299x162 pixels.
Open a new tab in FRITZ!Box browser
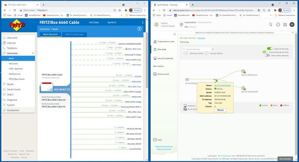click(43, 5)
